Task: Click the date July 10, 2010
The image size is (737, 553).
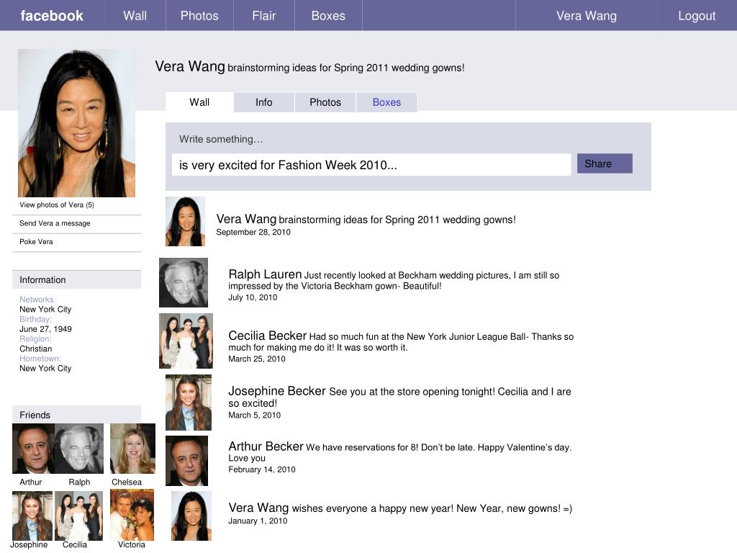Action: tap(253, 297)
